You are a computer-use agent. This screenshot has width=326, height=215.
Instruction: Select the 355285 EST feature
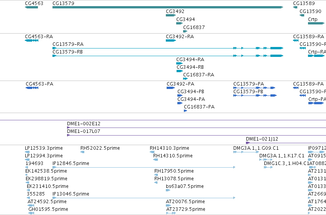tap(28, 198)
